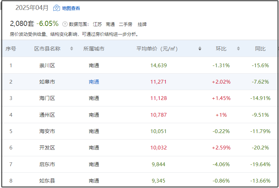Click the question mark help icon
Screen dimensions: 279x188
pyautogui.click(x=65, y=24)
